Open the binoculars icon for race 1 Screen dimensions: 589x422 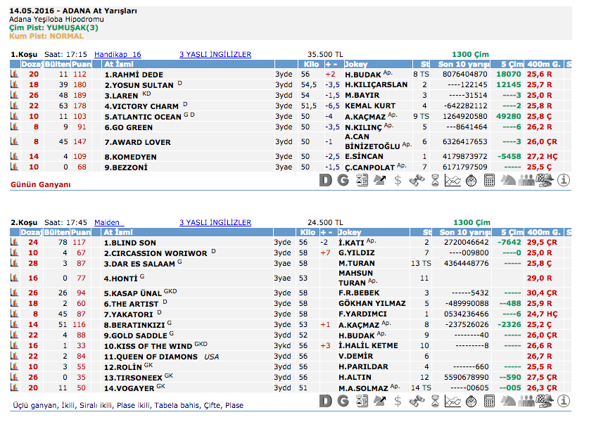(417, 180)
